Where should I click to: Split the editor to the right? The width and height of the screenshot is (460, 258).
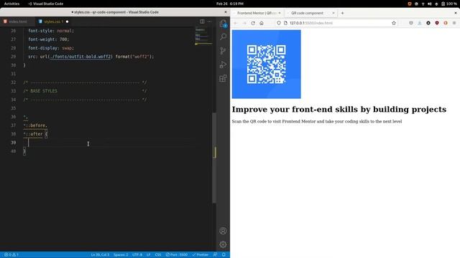point(202,21)
